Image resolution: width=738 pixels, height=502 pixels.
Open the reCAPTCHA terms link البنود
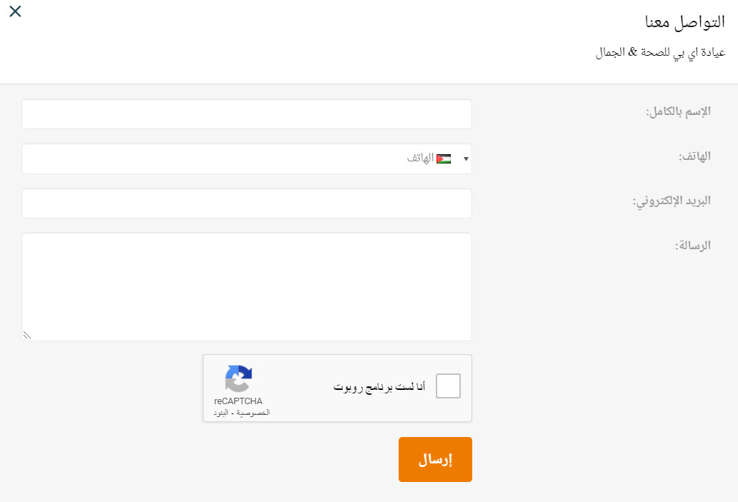(x=221, y=413)
